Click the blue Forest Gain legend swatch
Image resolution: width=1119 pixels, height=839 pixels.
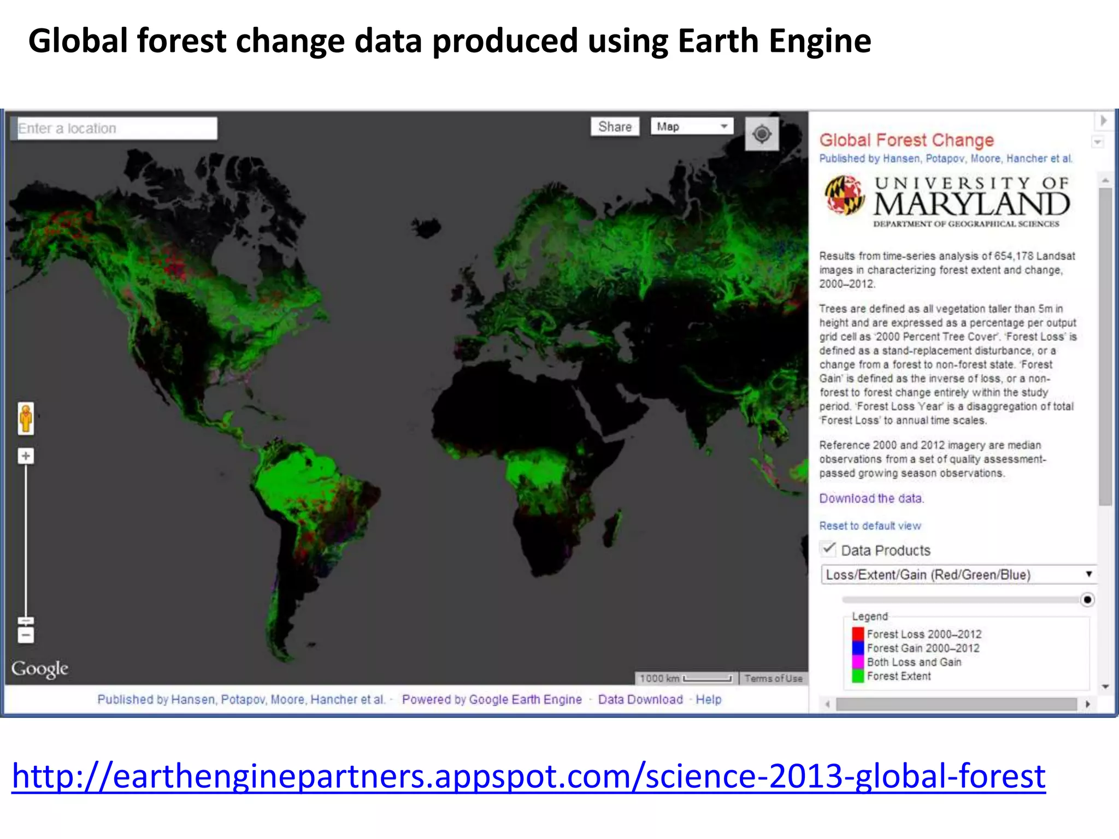click(858, 648)
